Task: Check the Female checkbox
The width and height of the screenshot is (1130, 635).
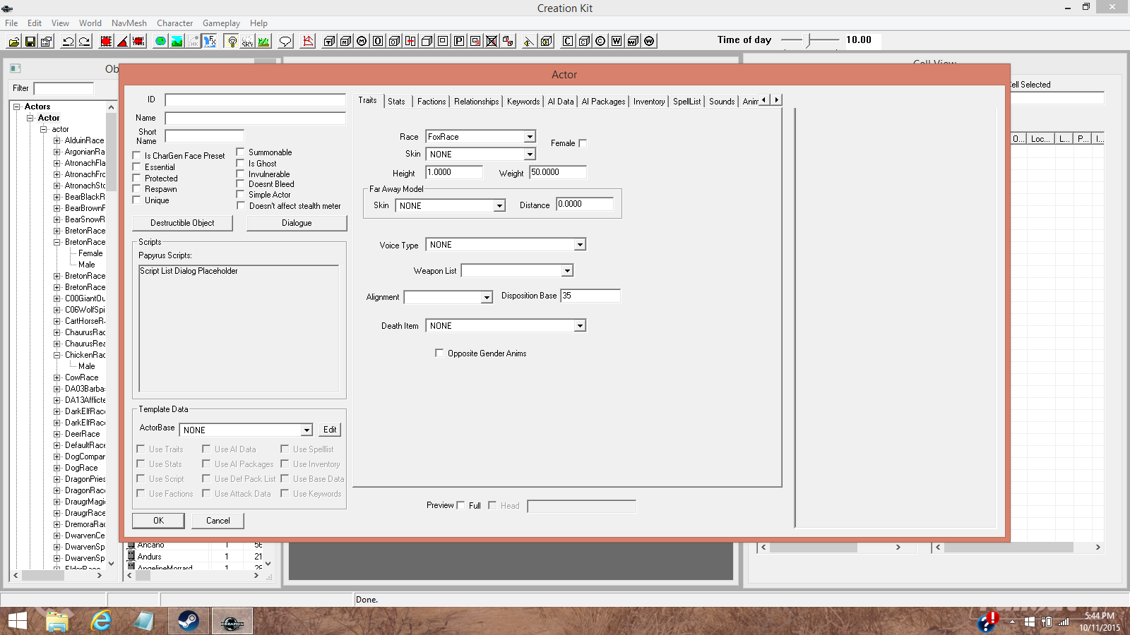Action: [583, 143]
